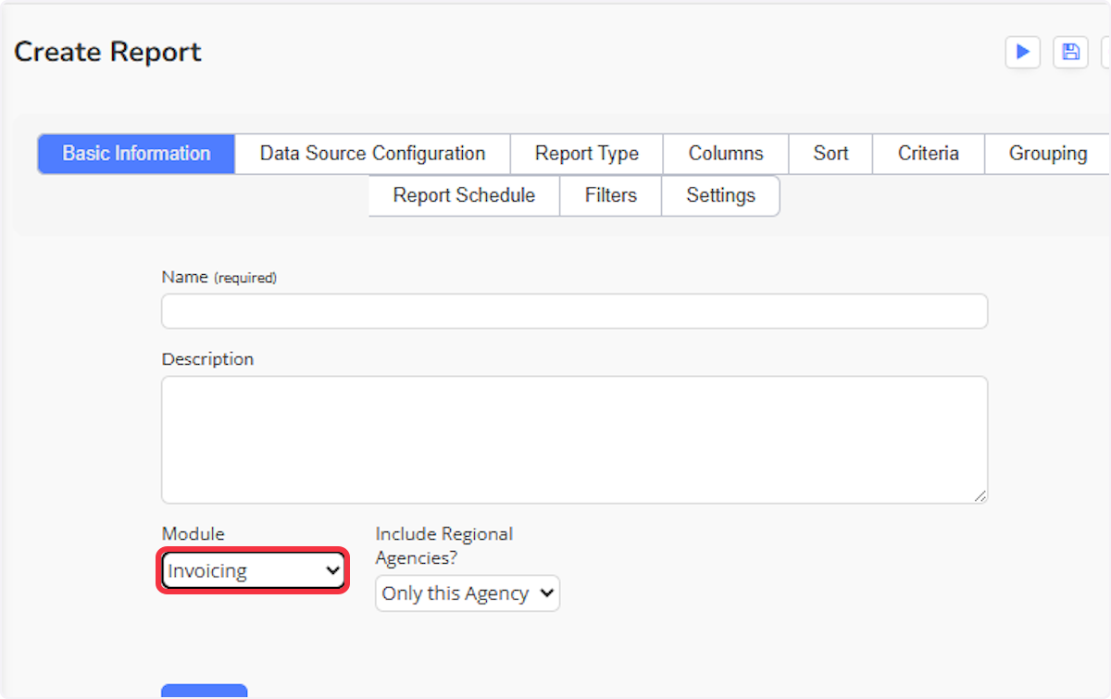
Task: Click the Name (required) label
Action: (x=219, y=277)
